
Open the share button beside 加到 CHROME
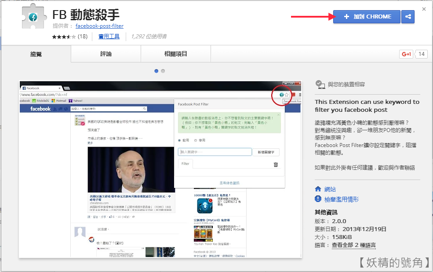click(x=408, y=17)
